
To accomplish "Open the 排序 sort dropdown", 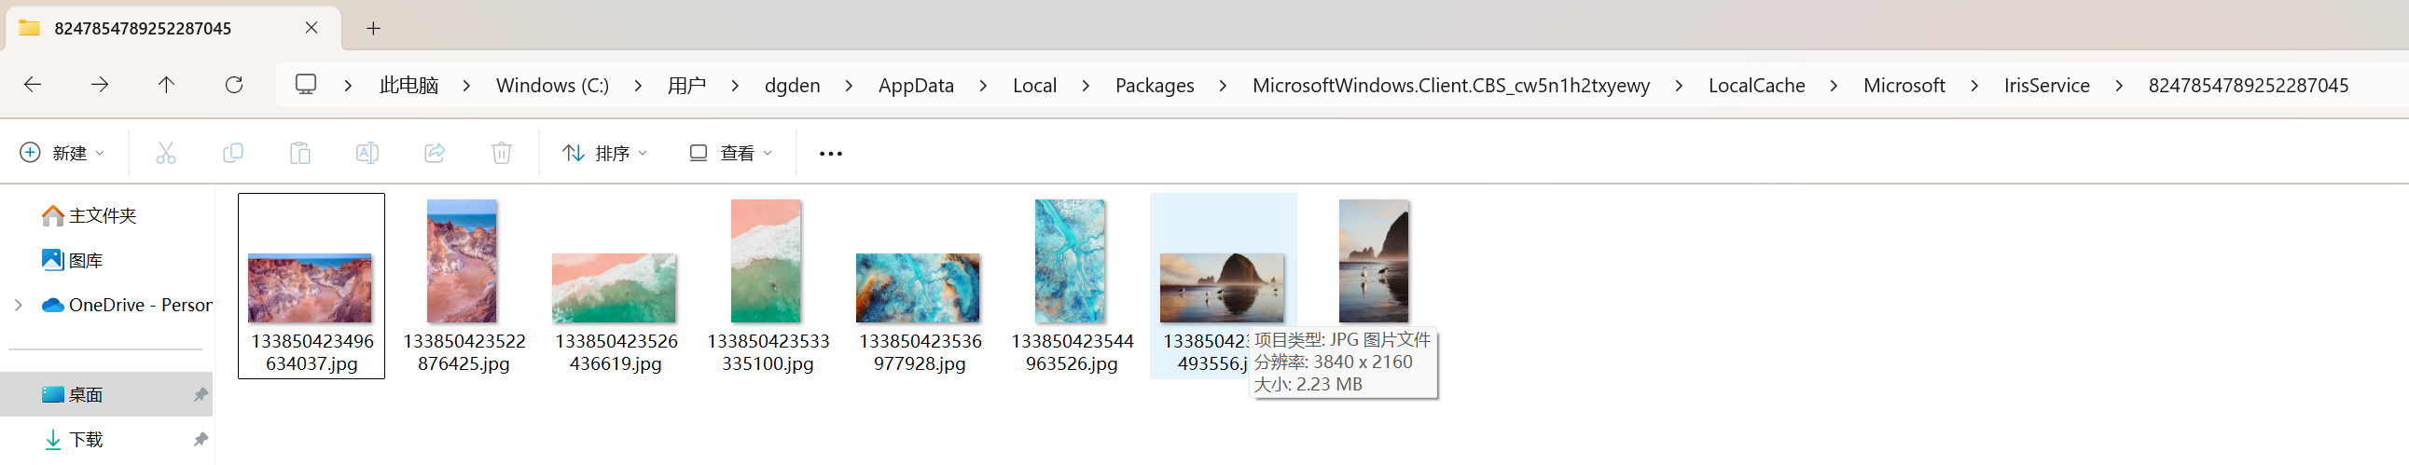I will click(x=604, y=153).
